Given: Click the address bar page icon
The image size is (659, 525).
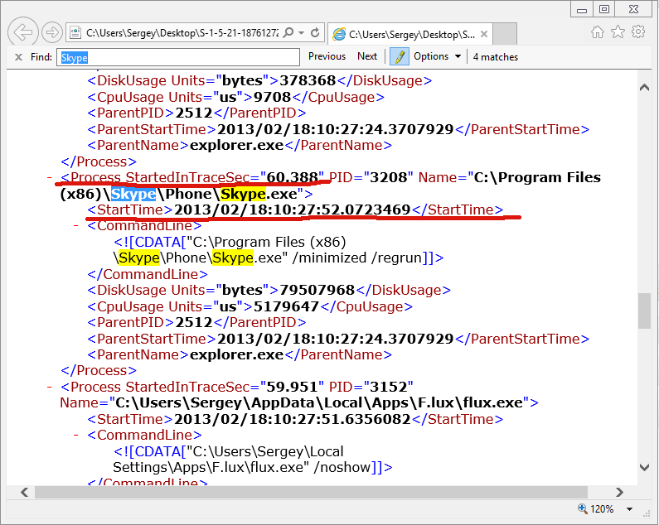Looking at the screenshot, I should 75,33.
